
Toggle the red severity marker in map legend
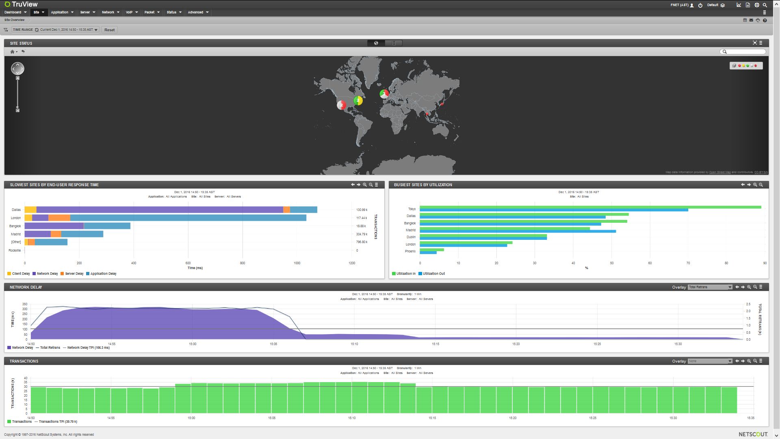tap(740, 65)
